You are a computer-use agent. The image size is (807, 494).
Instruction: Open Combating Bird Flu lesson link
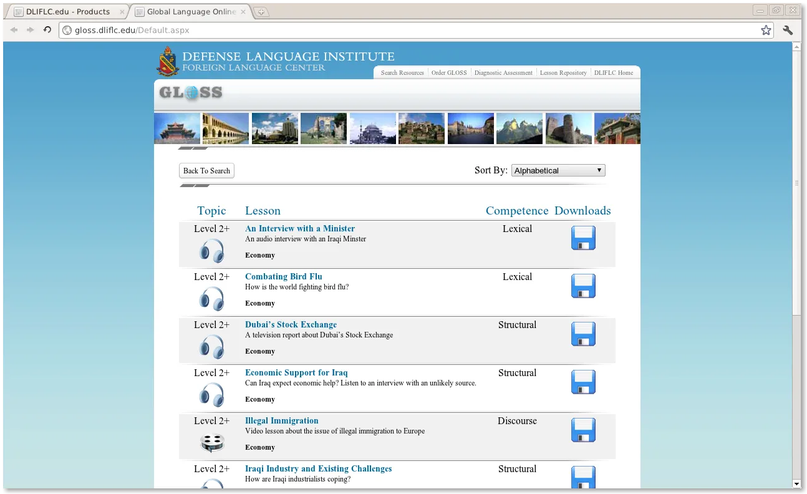click(x=284, y=277)
